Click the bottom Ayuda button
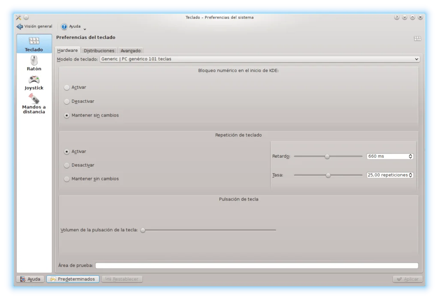Viewport: 439px width, 300px height. tap(30, 279)
